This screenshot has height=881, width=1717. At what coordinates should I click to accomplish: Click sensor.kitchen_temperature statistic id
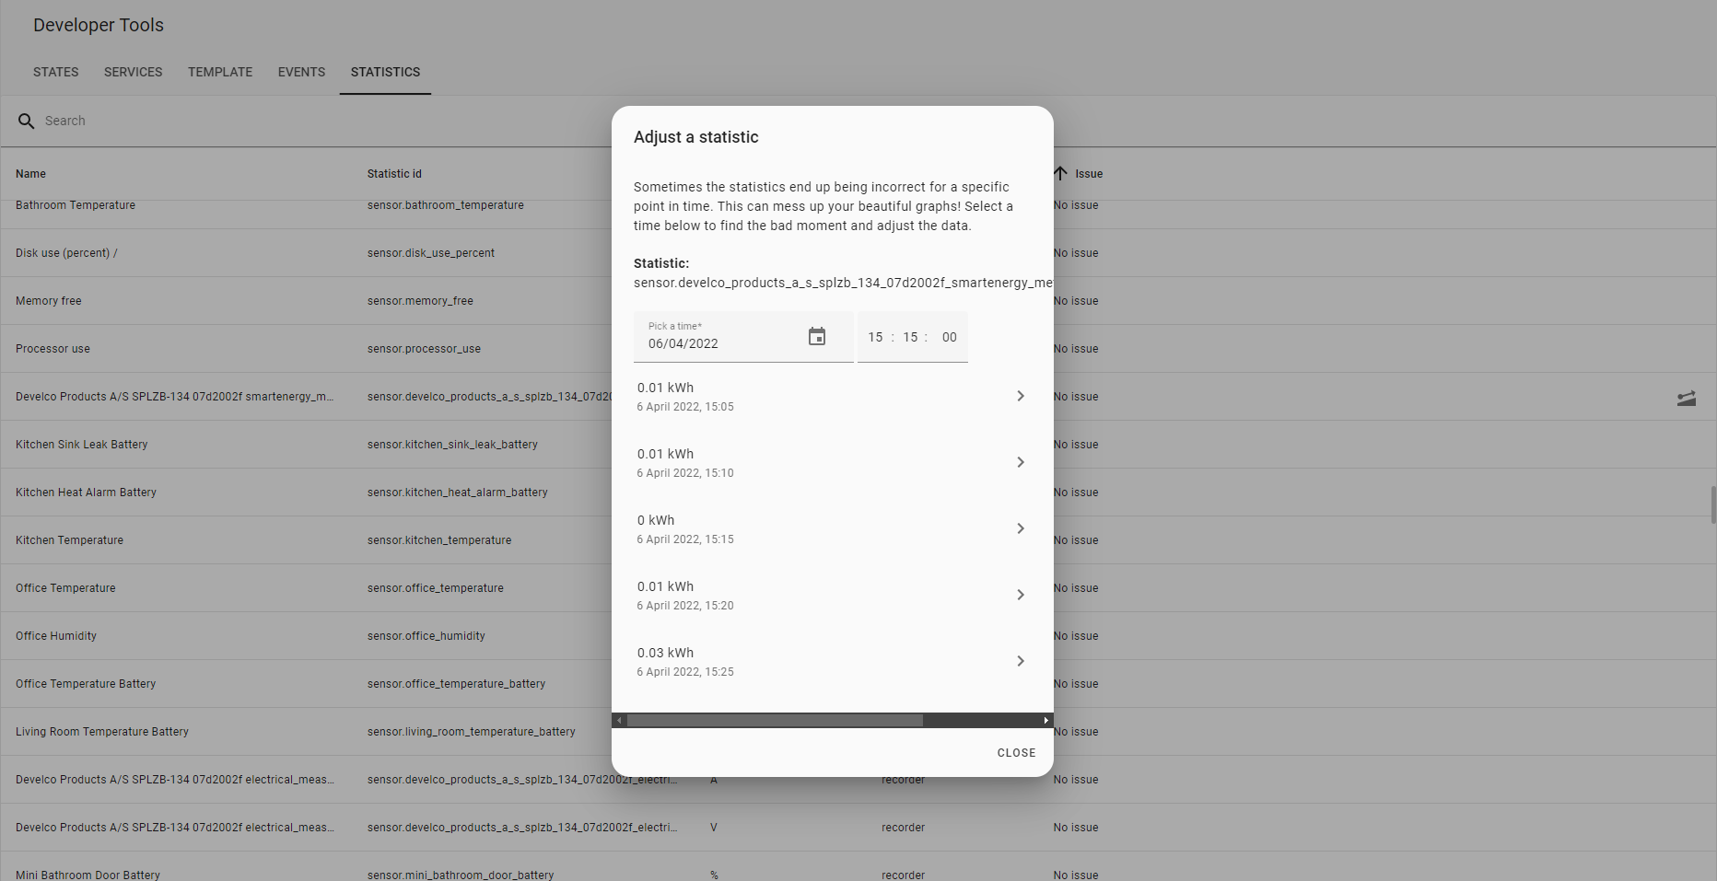coord(439,540)
